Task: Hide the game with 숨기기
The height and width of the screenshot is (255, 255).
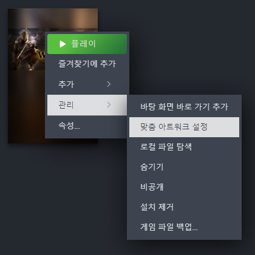Action: pyautogui.click(x=184, y=167)
